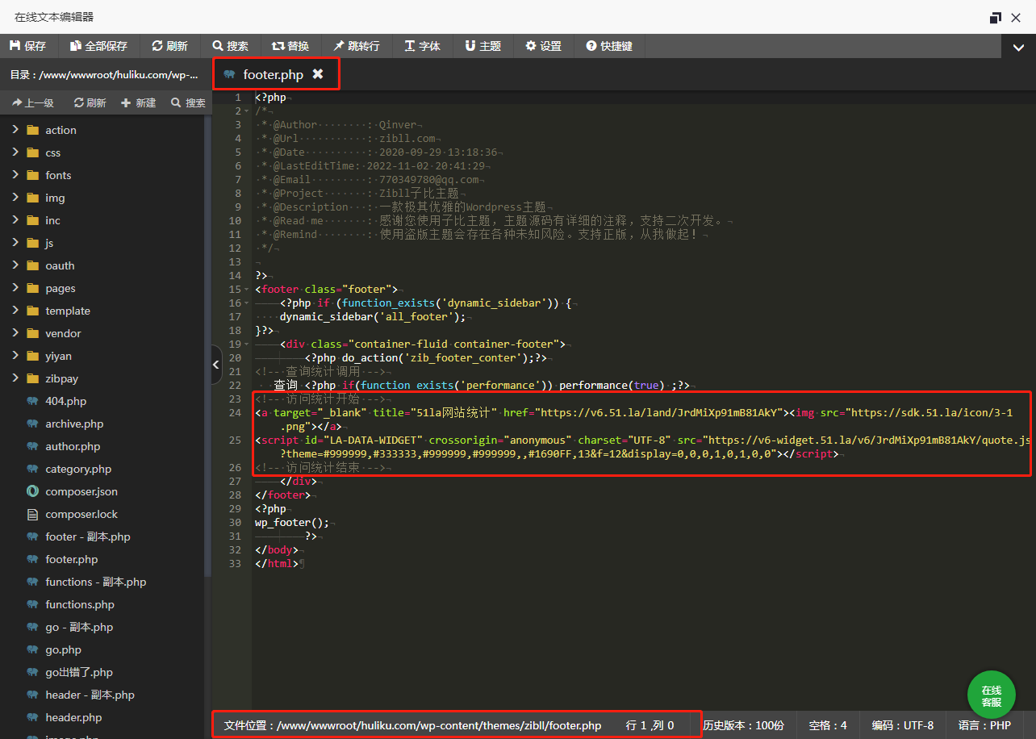
Task: Open the 跳转行 (Go to line) tool
Action: click(356, 46)
